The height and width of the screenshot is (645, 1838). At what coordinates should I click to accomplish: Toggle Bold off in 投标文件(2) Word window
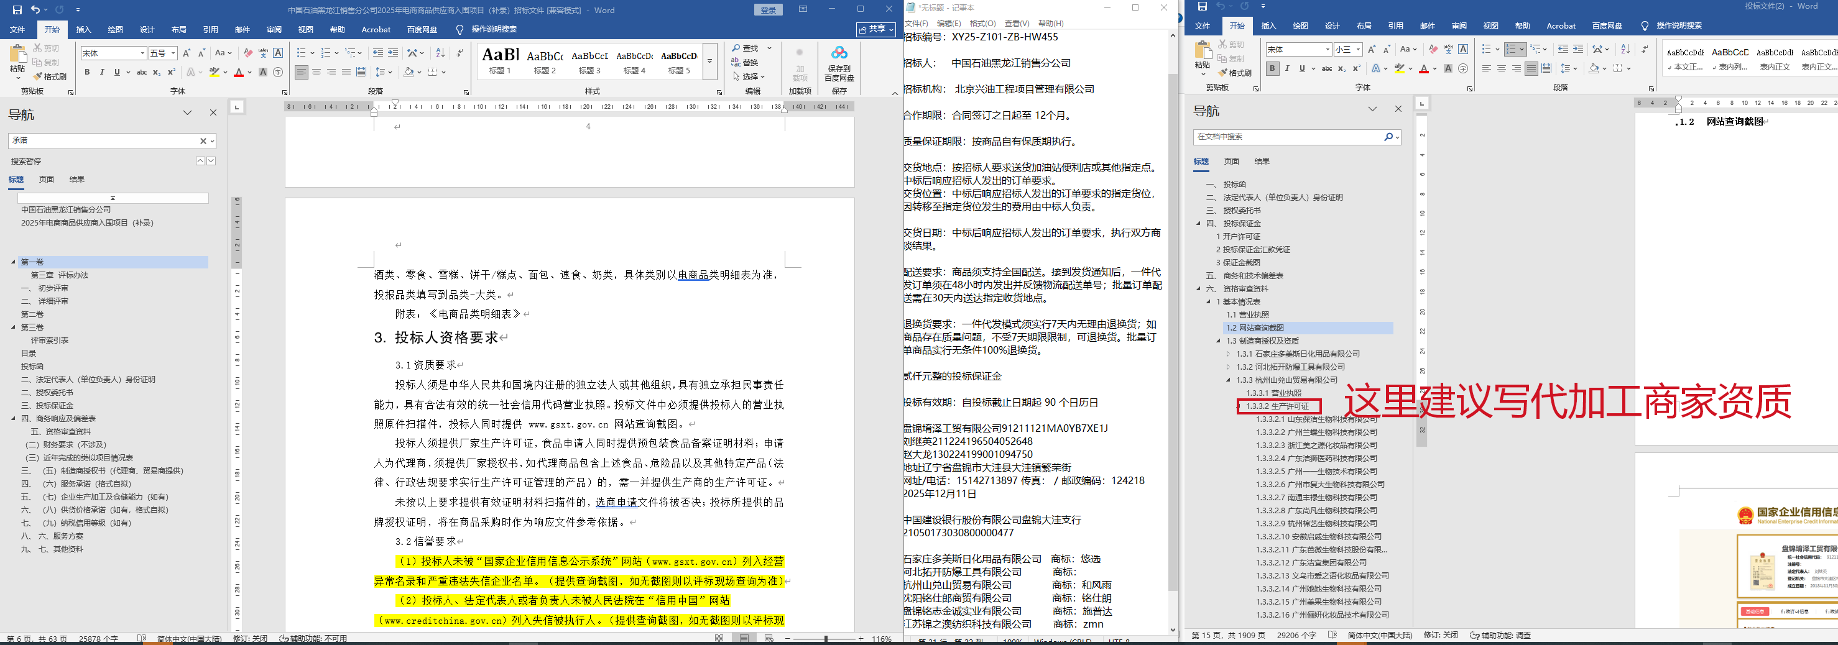click(1272, 68)
